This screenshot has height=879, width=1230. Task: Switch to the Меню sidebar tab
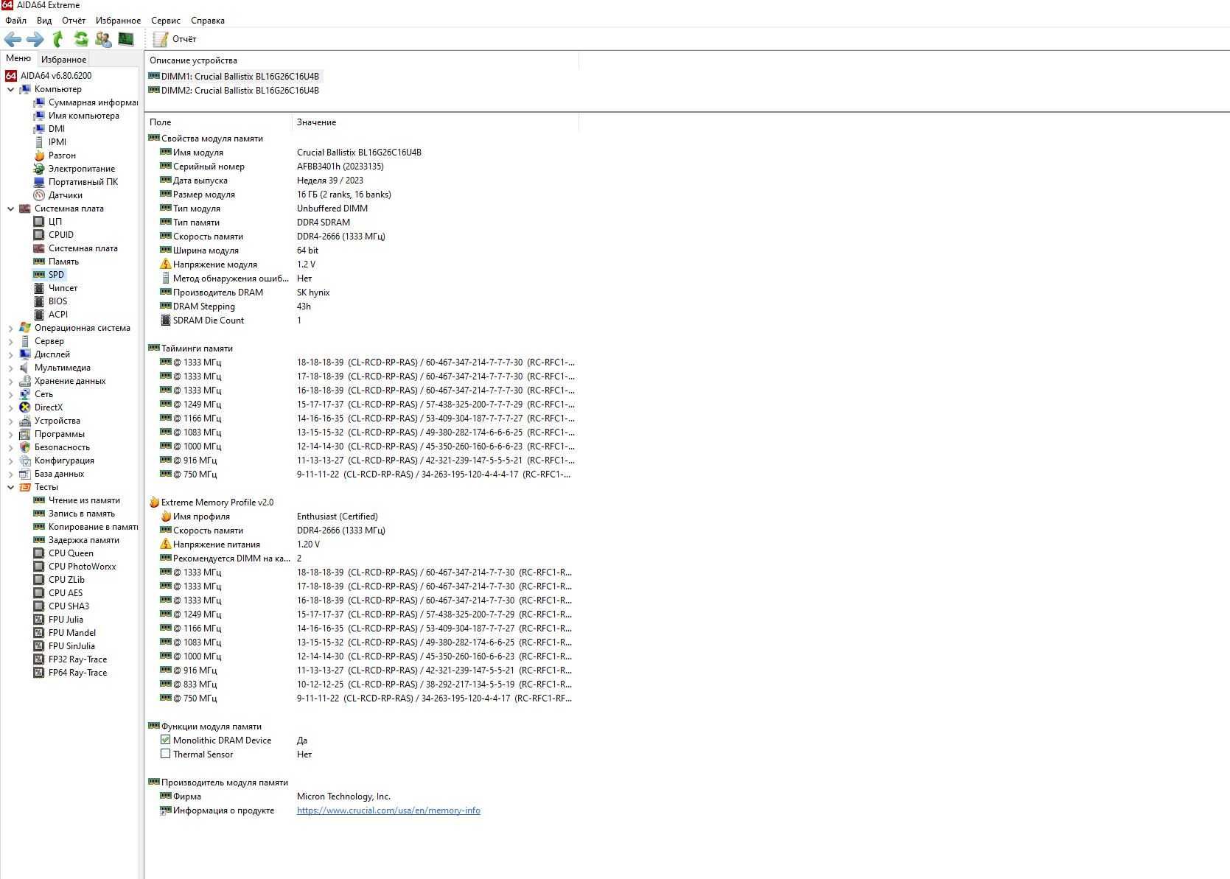point(18,58)
